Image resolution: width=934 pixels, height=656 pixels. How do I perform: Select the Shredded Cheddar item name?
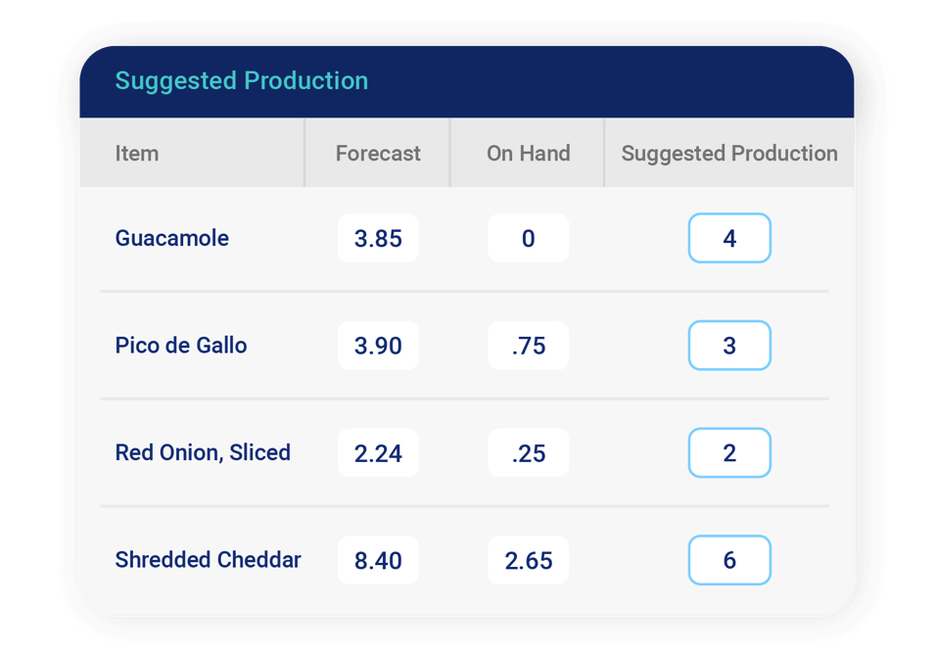[x=207, y=560]
